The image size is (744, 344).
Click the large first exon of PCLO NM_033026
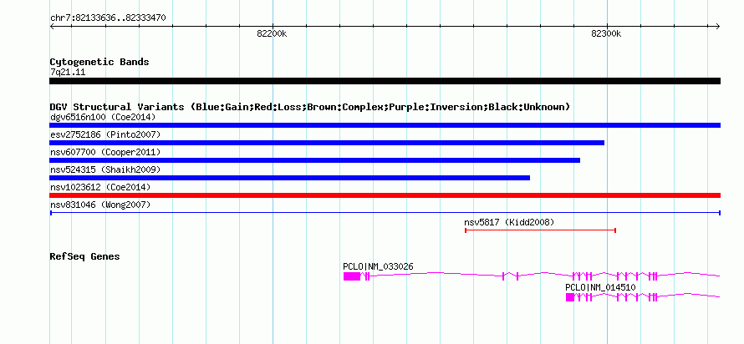point(352,276)
